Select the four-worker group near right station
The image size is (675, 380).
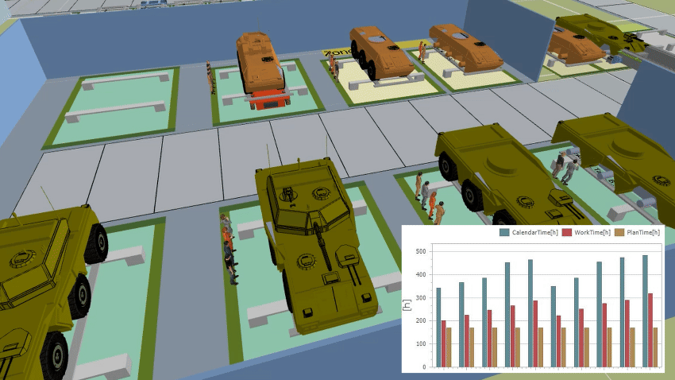pos(430,198)
